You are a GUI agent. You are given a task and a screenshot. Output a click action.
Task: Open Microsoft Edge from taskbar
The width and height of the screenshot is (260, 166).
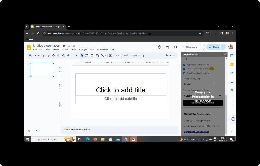[x=88, y=140]
